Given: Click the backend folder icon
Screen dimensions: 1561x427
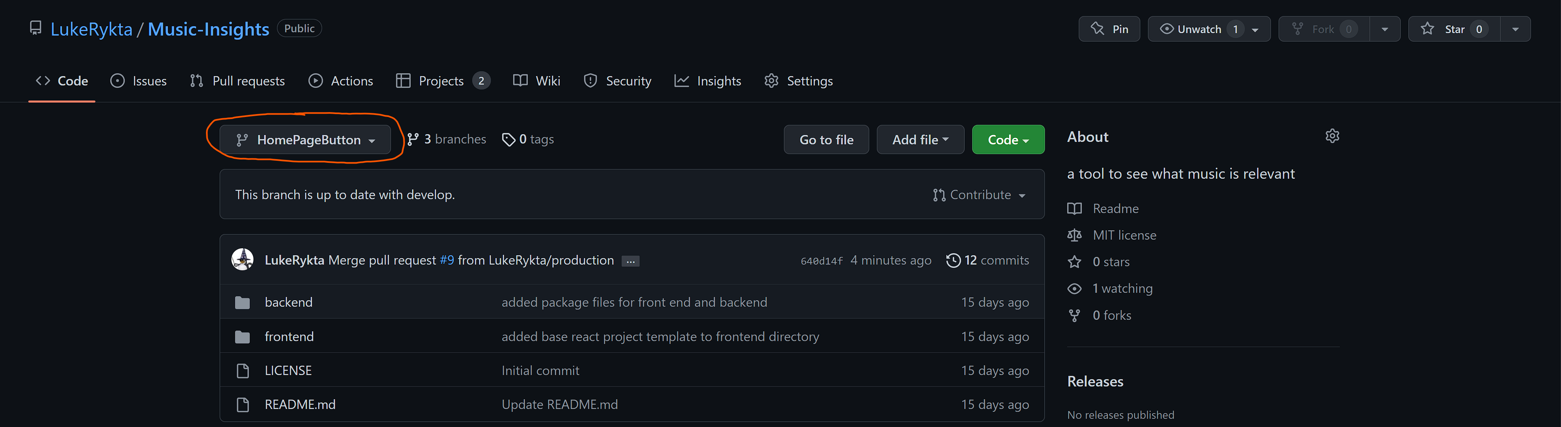Looking at the screenshot, I should [x=242, y=302].
